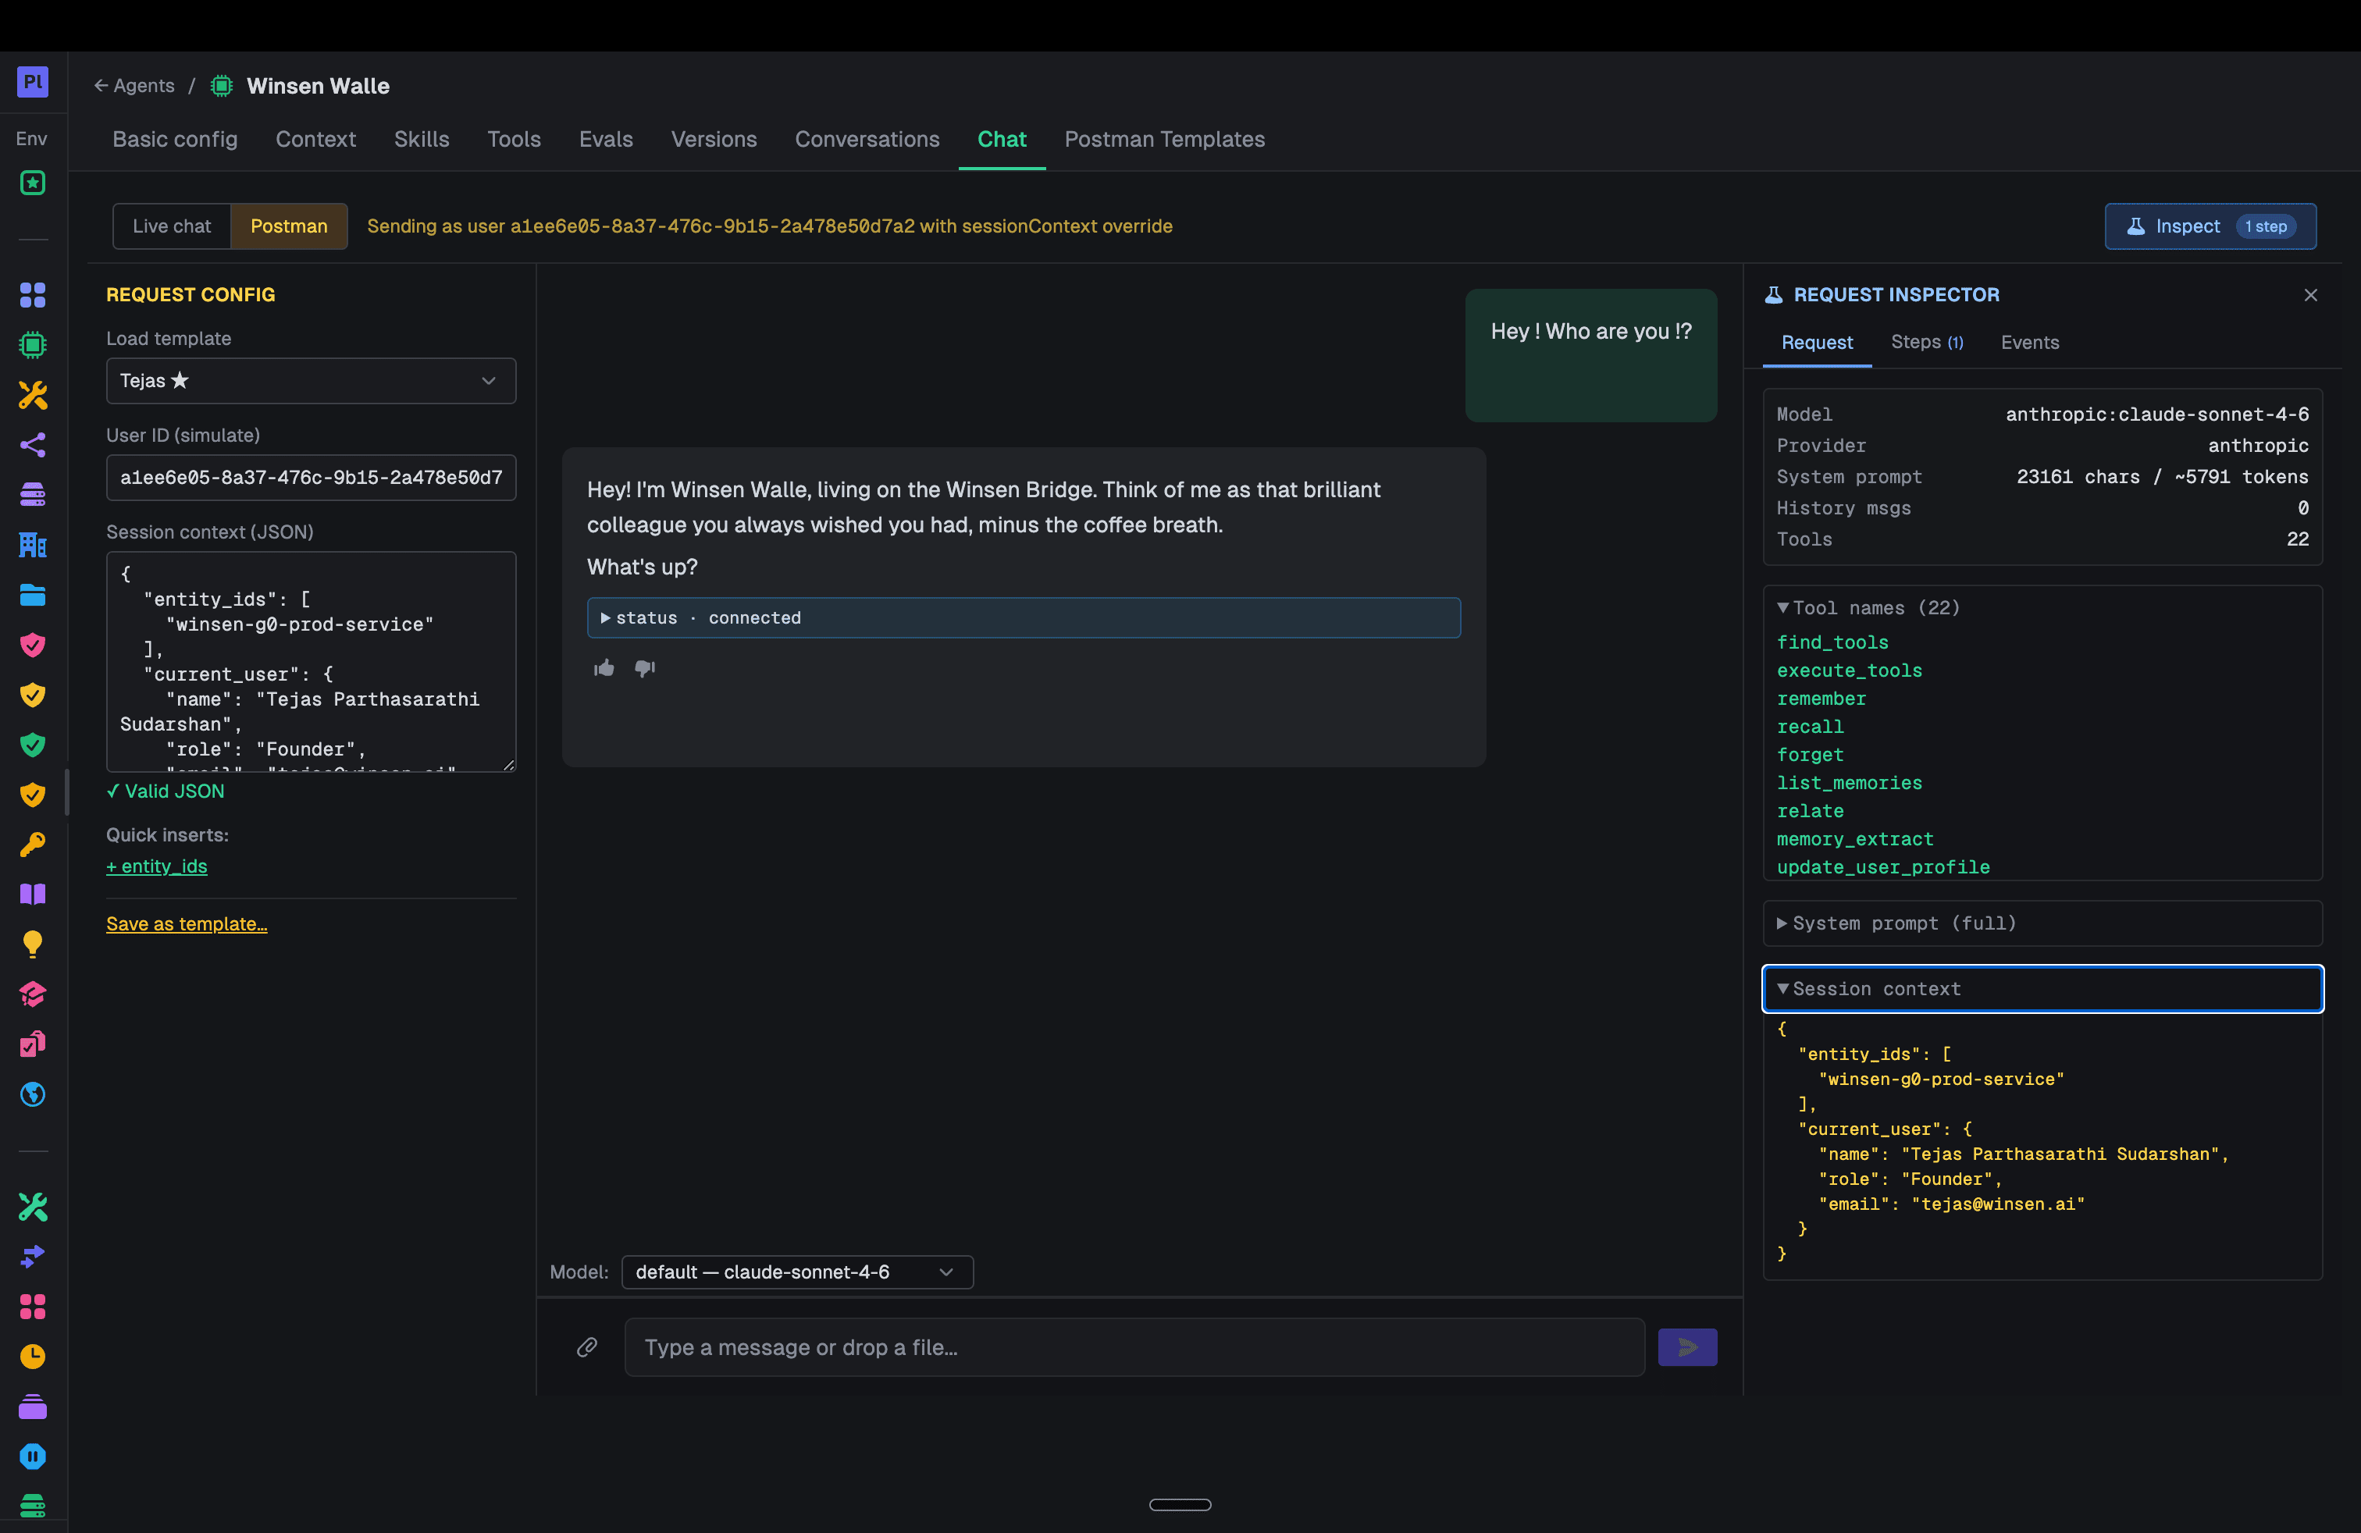This screenshot has width=2361, height=1533.
Task: Open the green shield check icon
Action: pos(33,745)
